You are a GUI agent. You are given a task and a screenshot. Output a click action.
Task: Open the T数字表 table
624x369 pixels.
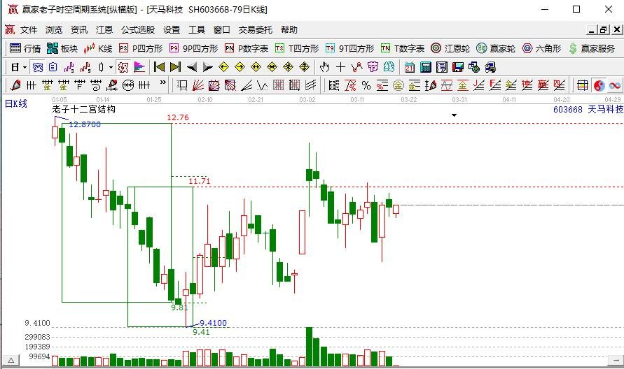coord(403,48)
